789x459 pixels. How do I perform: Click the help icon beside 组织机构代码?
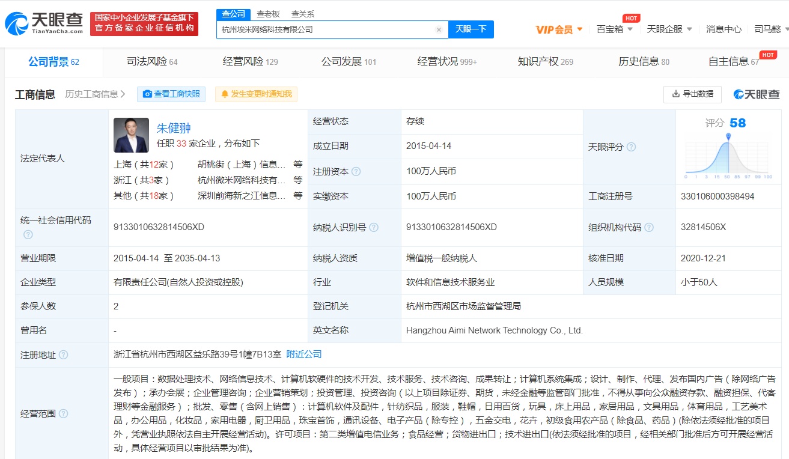click(649, 228)
